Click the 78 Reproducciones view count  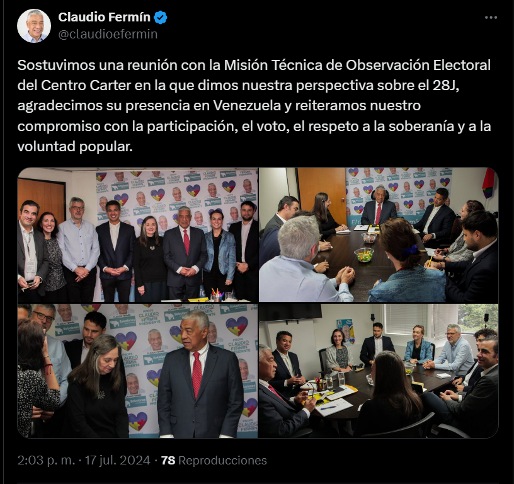pyautogui.click(x=214, y=461)
